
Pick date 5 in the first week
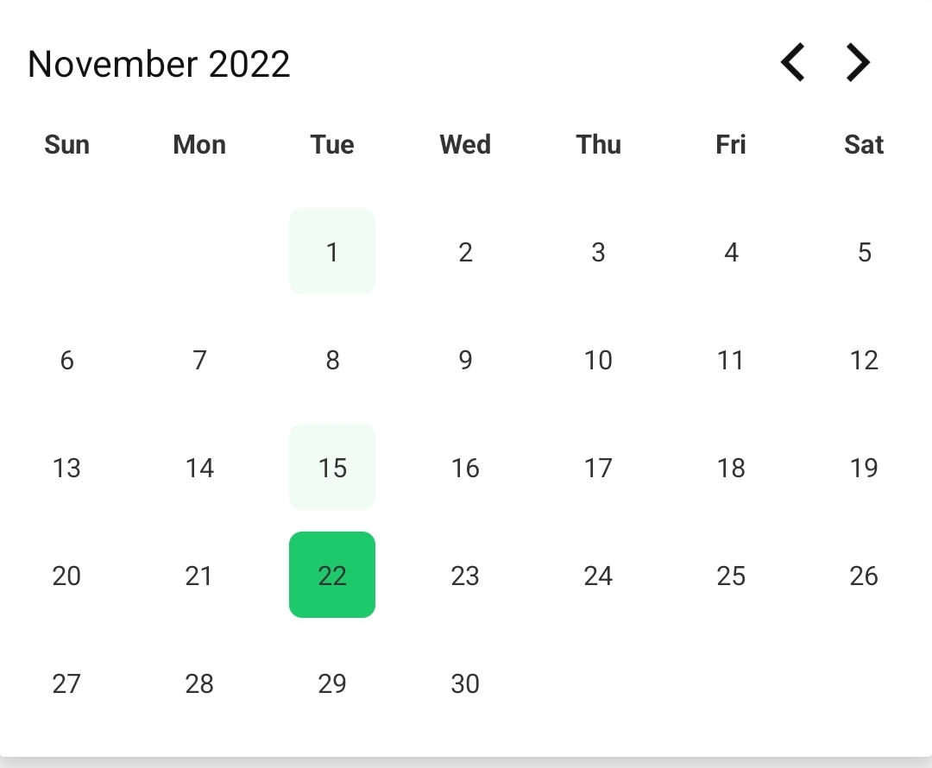coord(864,251)
